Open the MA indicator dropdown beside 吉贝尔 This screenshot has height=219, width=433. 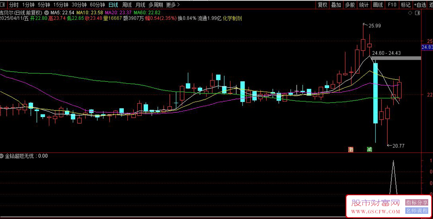[46, 13]
